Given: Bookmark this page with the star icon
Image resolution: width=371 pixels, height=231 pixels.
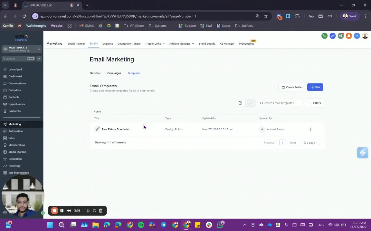Looking at the screenshot, I should click(266, 16).
